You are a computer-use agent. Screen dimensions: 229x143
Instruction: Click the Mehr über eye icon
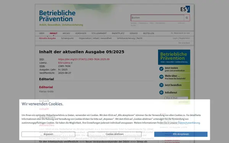tap(161, 77)
